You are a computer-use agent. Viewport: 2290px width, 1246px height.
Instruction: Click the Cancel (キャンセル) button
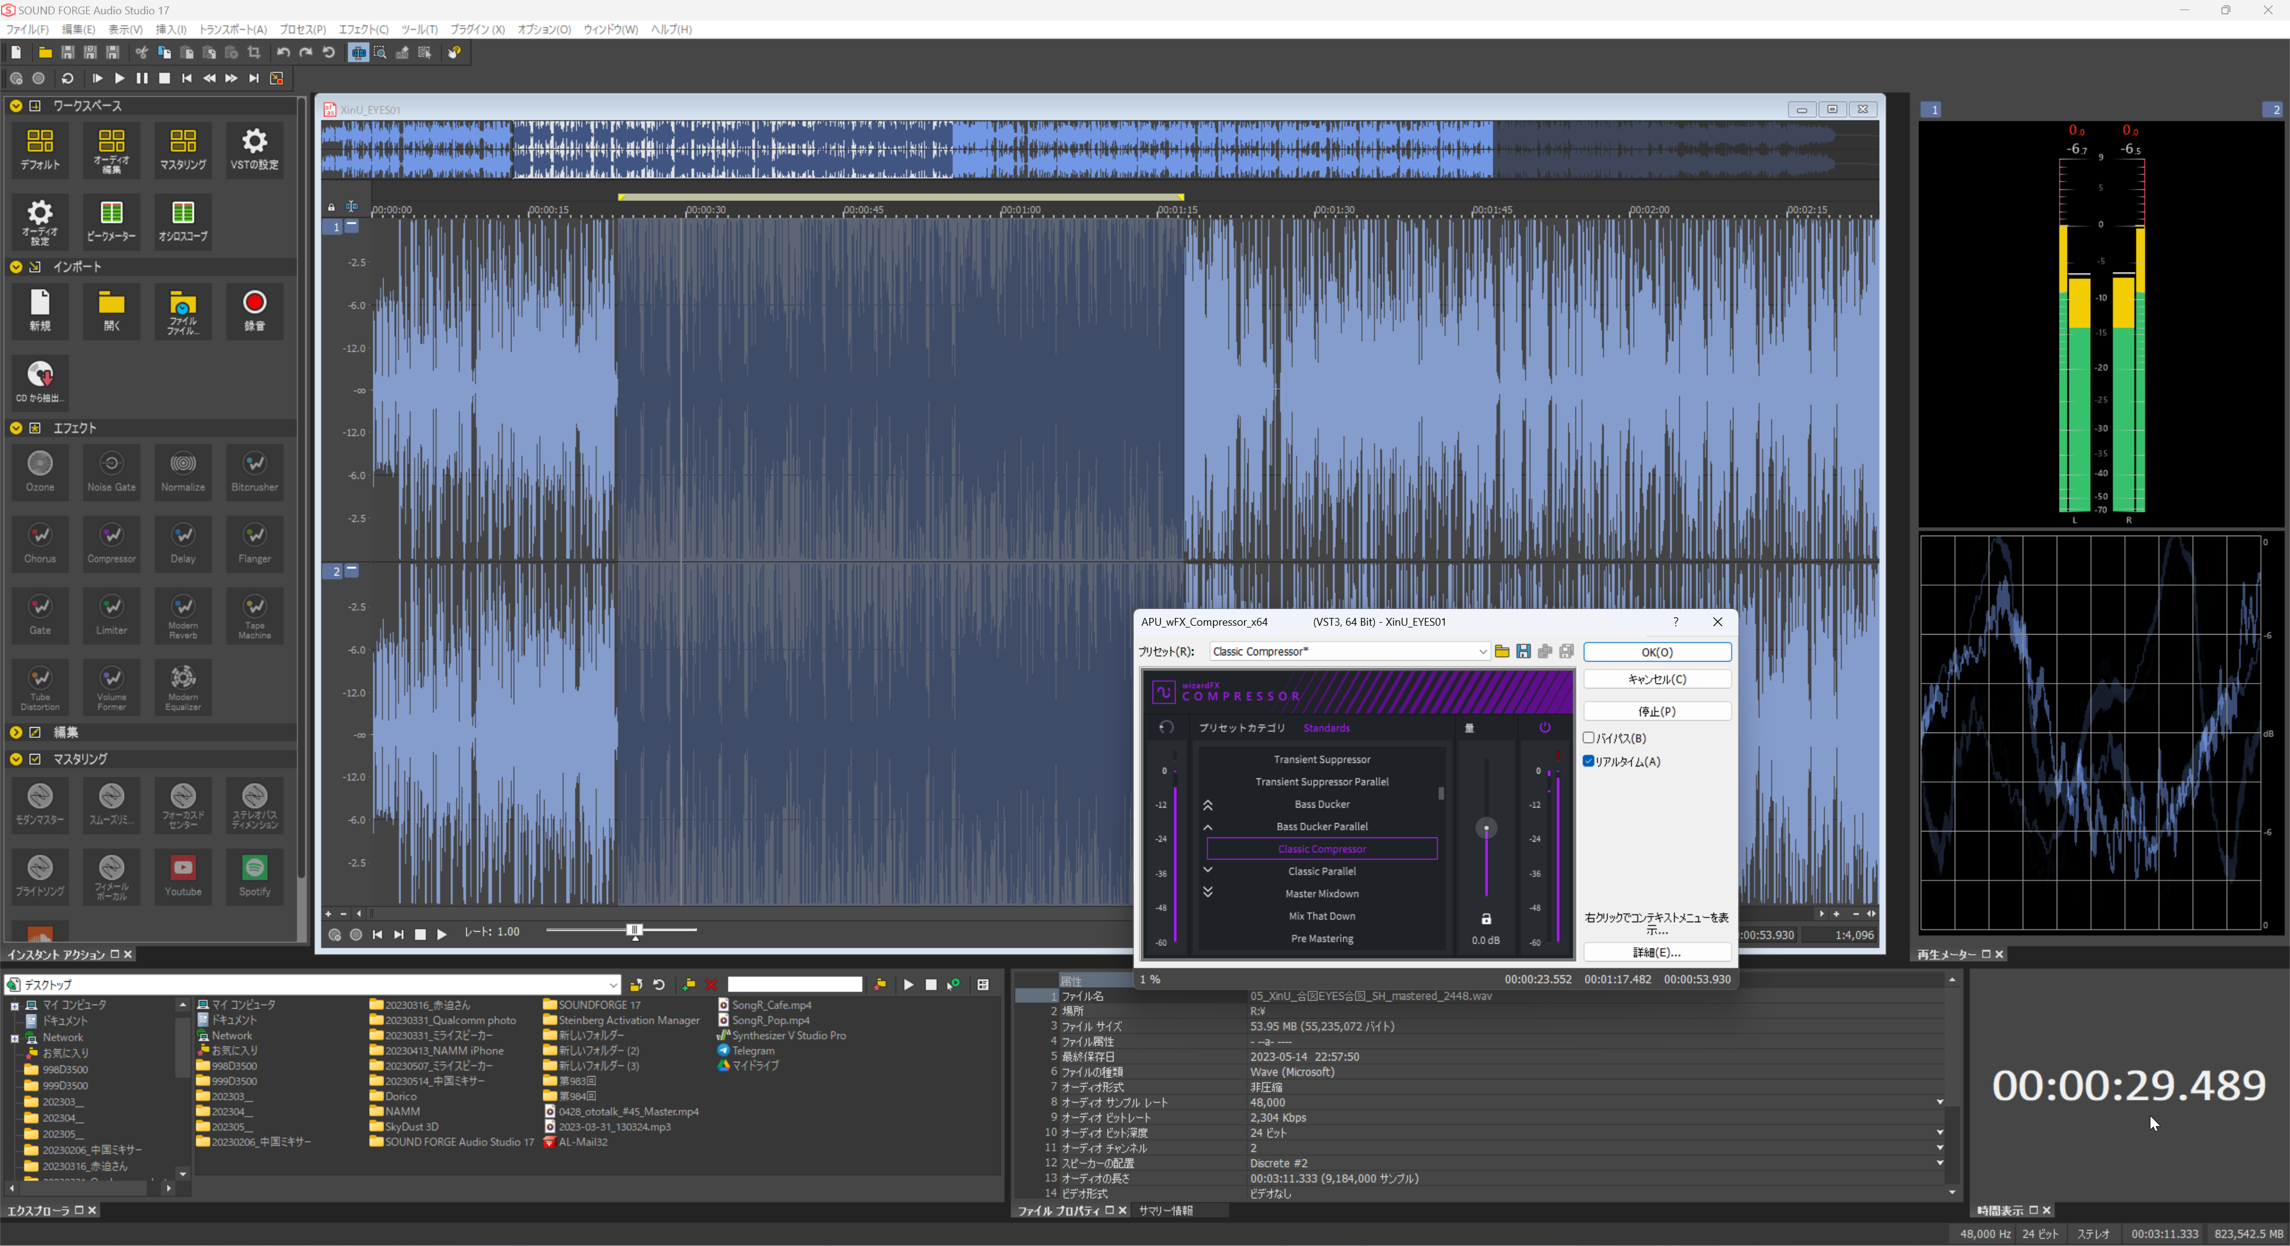[x=1657, y=679]
